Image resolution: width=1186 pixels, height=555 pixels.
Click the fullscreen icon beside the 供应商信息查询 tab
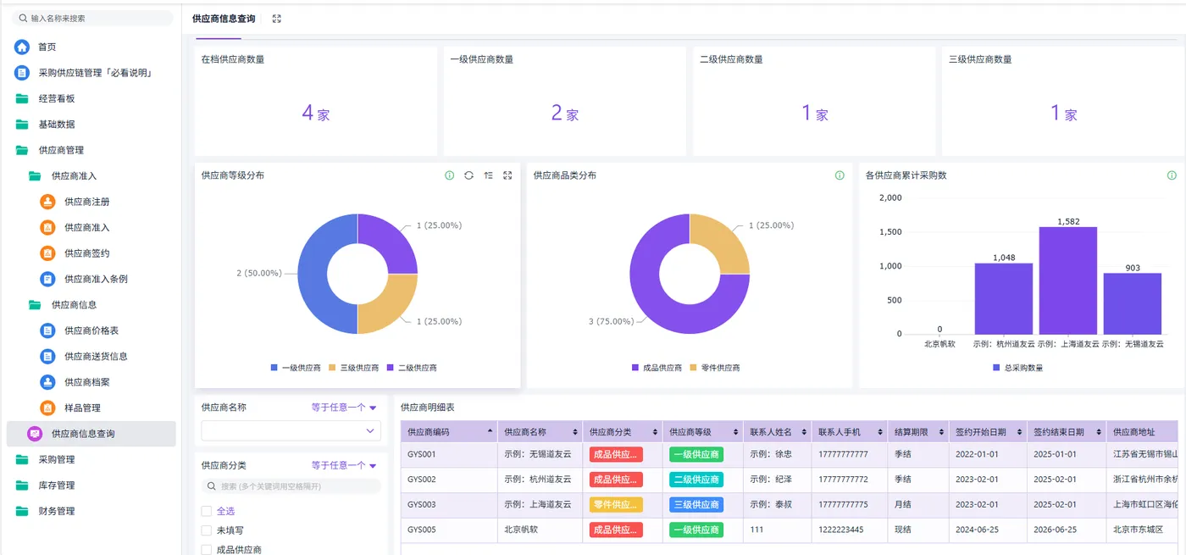click(x=277, y=19)
